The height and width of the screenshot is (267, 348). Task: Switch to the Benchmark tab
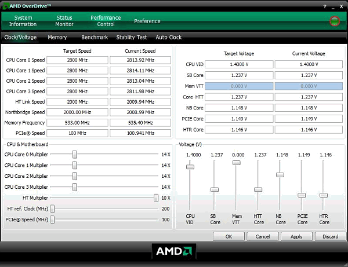tap(95, 38)
